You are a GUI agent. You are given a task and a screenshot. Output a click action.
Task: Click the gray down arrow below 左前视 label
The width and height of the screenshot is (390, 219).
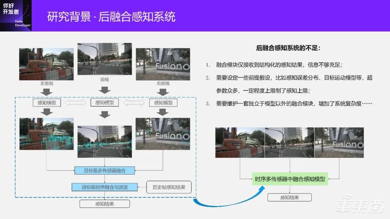point(46,91)
